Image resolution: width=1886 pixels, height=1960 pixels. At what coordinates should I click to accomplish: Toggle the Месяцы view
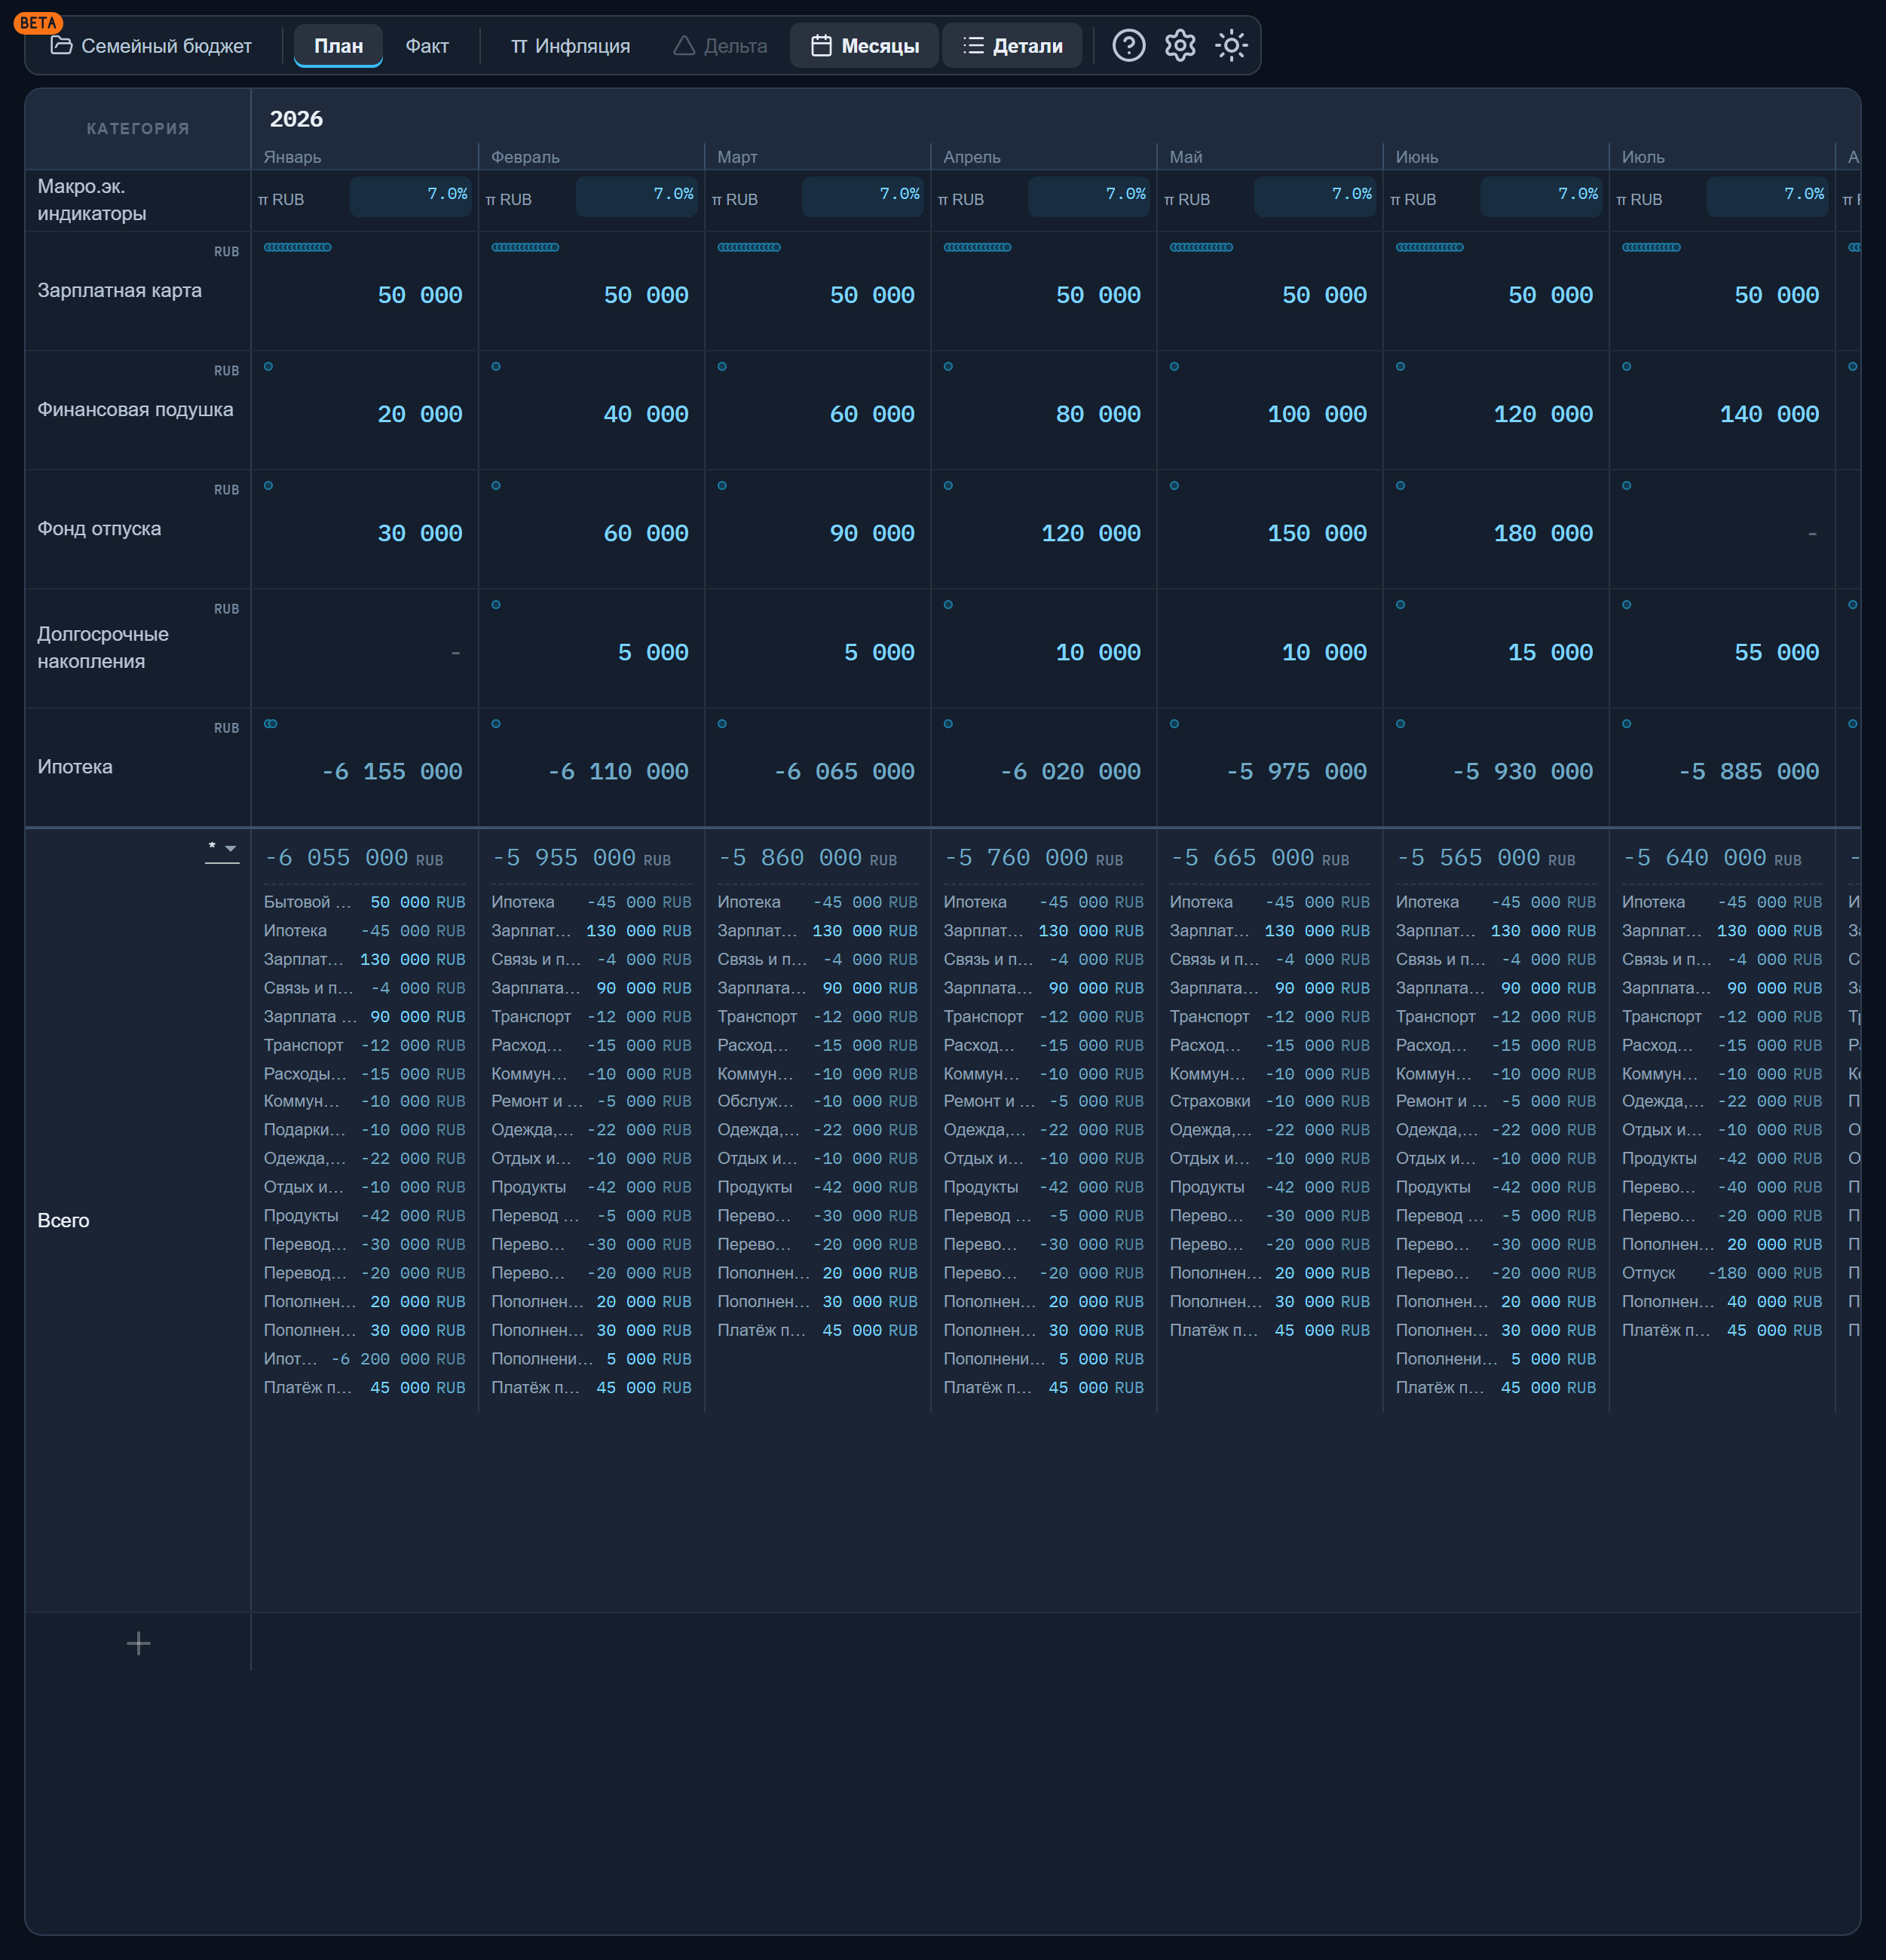click(864, 46)
